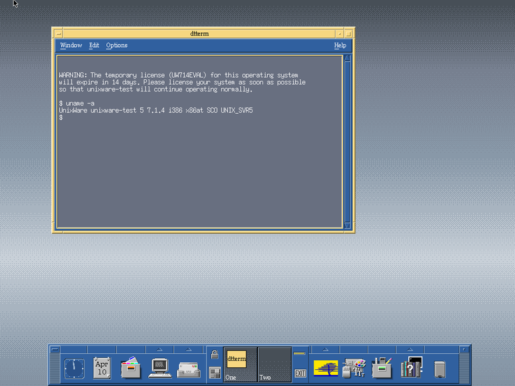Open the Style Manager palette icon
515x386 pixels.
(x=353, y=368)
